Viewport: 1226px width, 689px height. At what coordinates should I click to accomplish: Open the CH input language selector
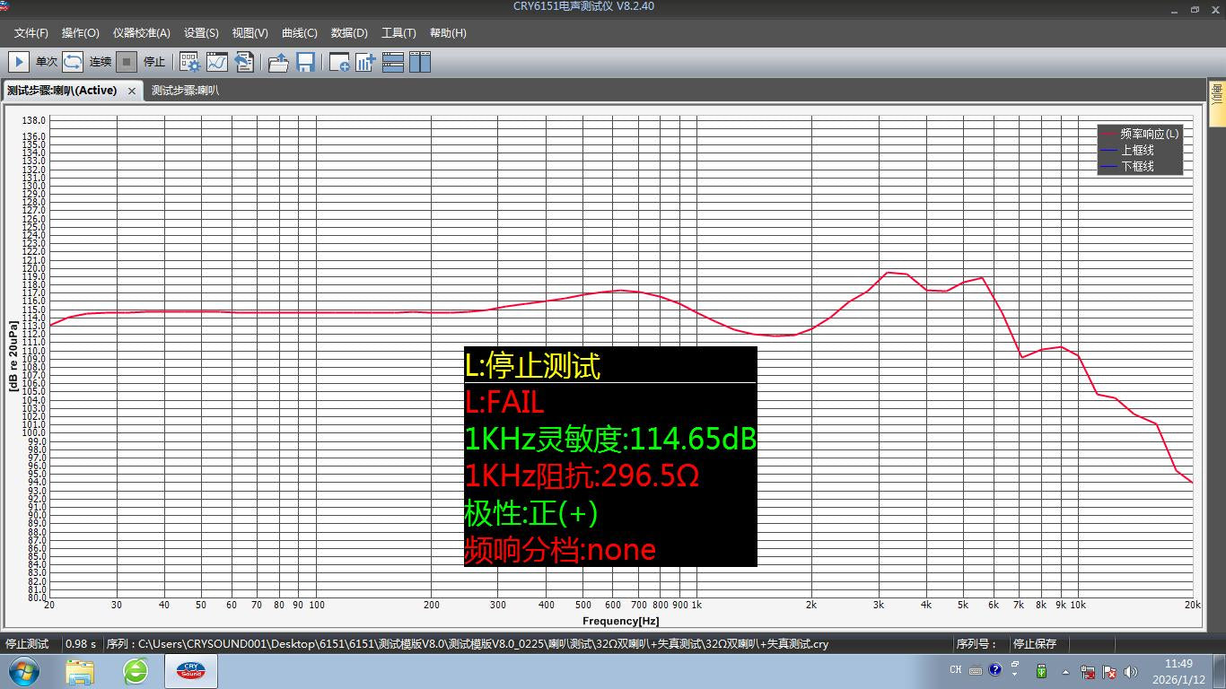(x=955, y=669)
